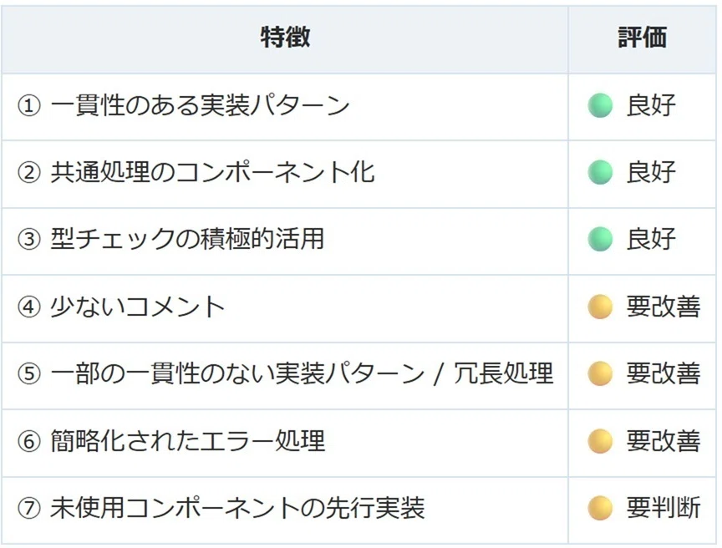The image size is (722, 548).
Task: Click the text 一貫性のある実装パターン
Action: tap(200, 105)
